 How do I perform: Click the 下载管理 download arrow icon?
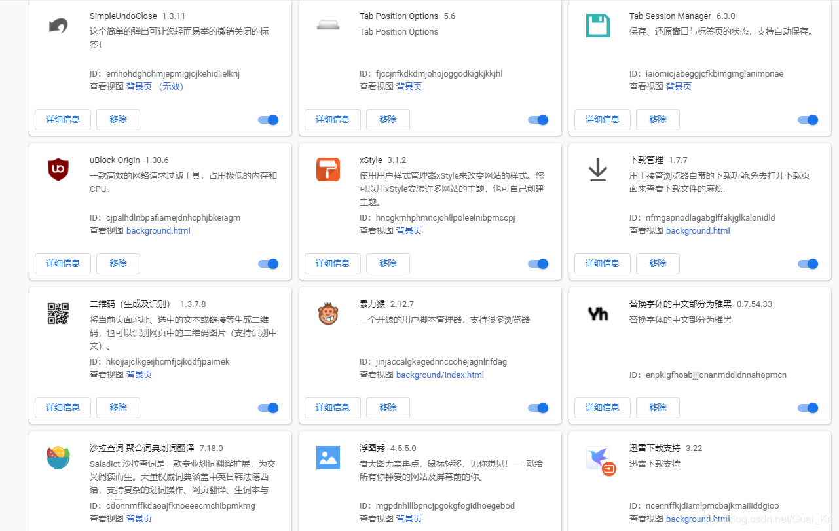(x=598, y=170)
